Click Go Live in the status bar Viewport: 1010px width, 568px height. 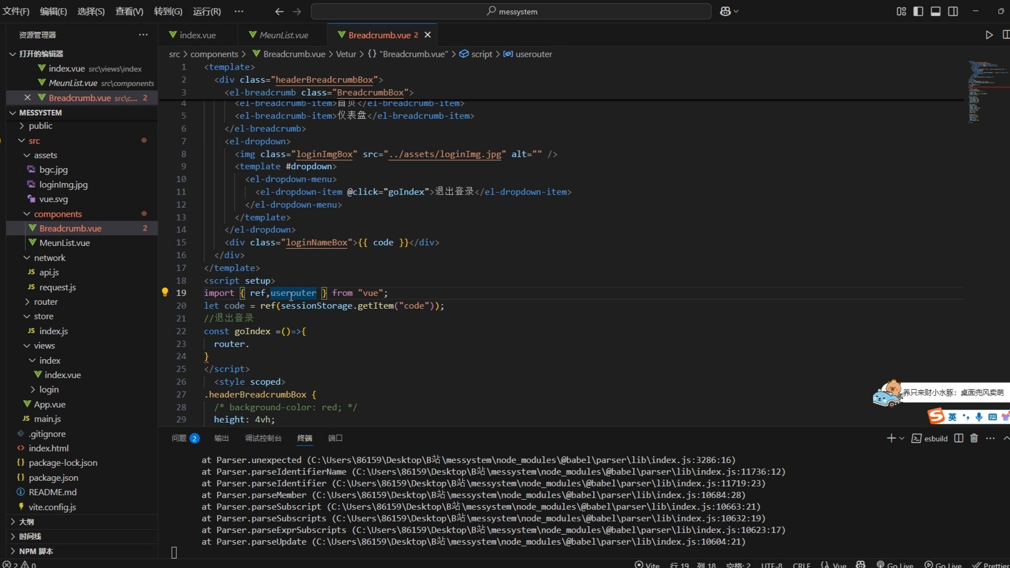point(895,565)
